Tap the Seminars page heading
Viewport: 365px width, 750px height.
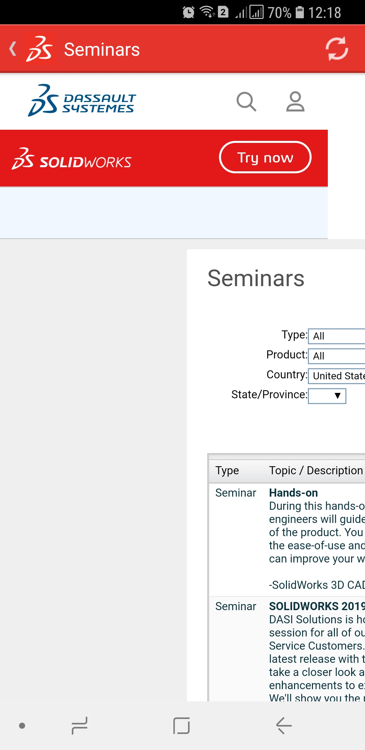pyautogui.click(x=256, y=278)
